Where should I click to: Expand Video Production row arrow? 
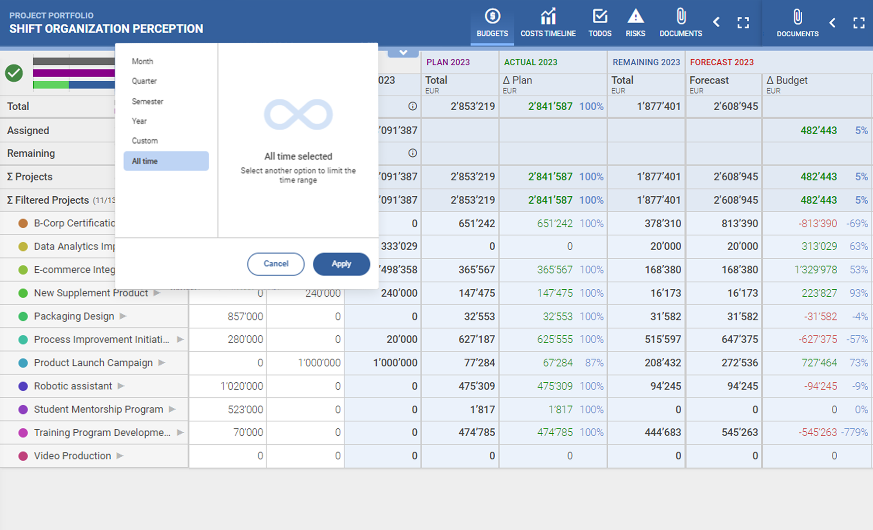coord(120,456)
